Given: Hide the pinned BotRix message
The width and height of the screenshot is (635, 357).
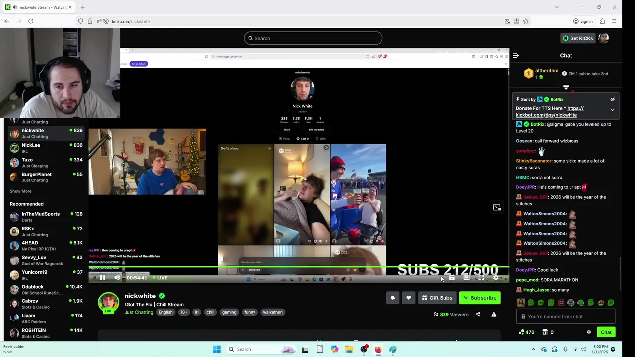Looking at the screenshot, I should click(x=612, y=99).
